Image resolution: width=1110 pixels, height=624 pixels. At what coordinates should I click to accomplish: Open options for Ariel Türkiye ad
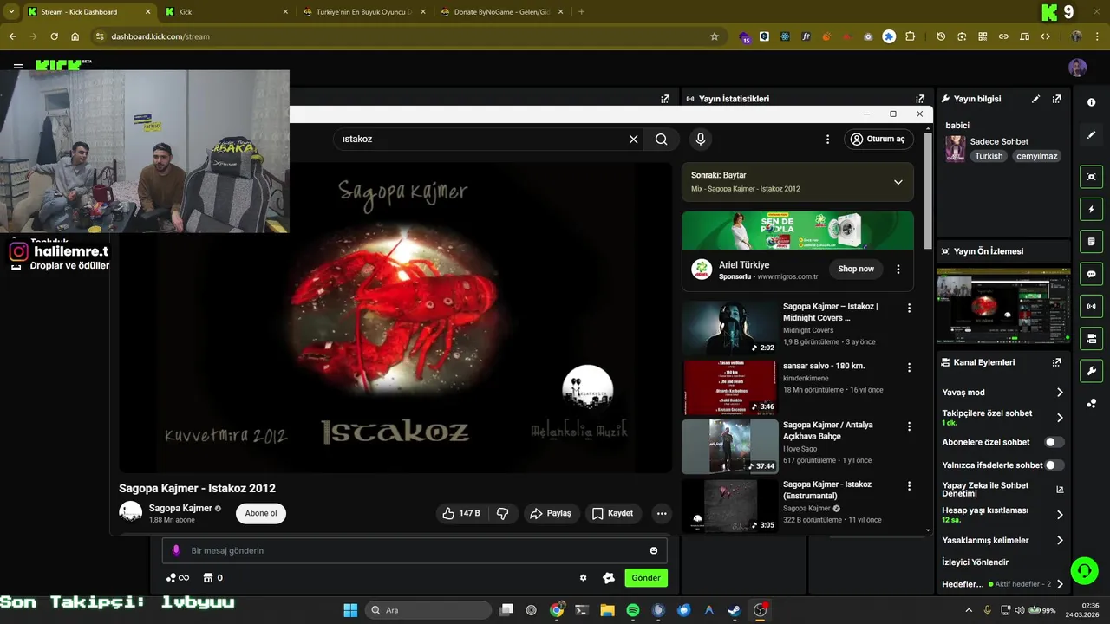click(x=898, y=270)
